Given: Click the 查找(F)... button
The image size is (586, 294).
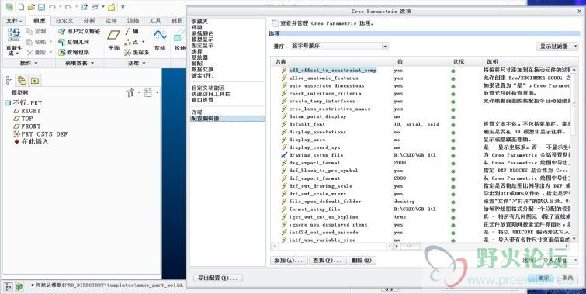Looking at the screenshot, I should tap(328, 261).
